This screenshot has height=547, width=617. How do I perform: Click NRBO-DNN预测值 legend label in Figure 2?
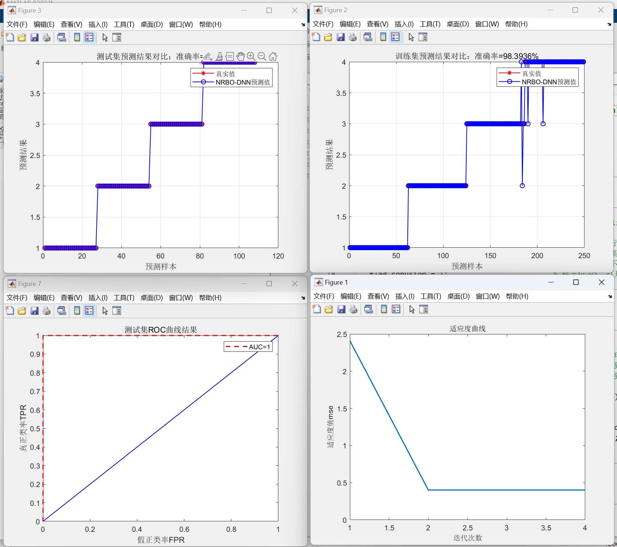[x=549, y=82]
